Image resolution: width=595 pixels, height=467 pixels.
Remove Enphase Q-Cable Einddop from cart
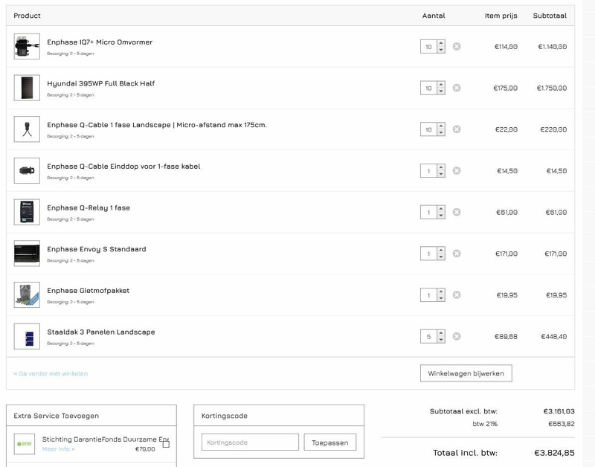pos(457,171)
